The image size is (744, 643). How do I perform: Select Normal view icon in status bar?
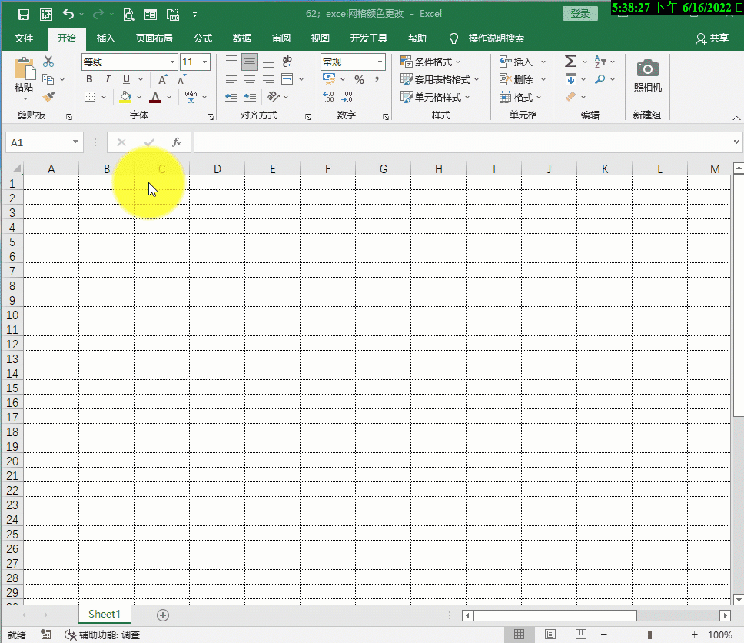pos(519,635)
